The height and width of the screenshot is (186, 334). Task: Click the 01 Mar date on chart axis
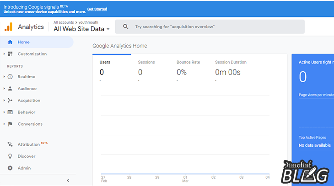[x=185, y=179]
